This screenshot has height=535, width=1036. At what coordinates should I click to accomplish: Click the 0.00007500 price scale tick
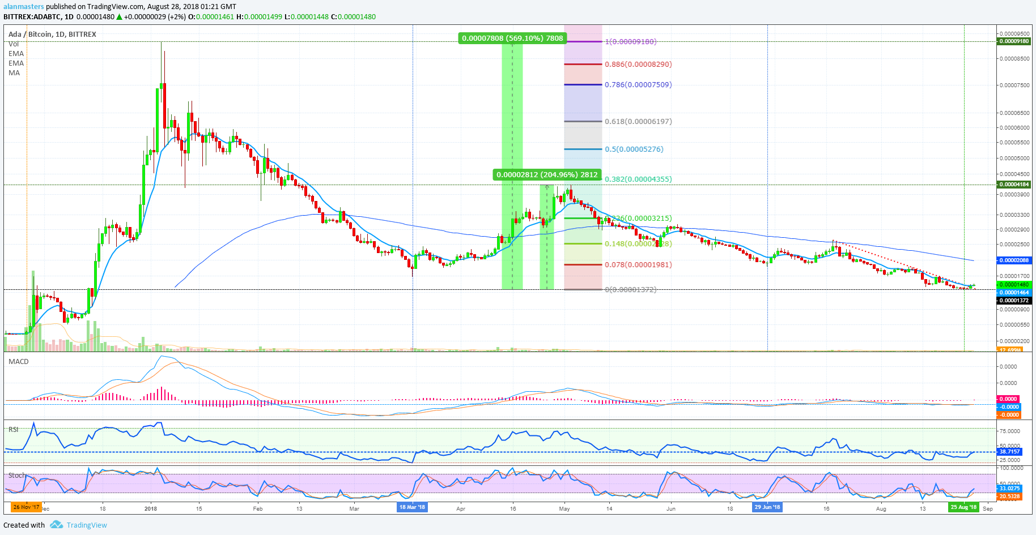(1014, 85)
